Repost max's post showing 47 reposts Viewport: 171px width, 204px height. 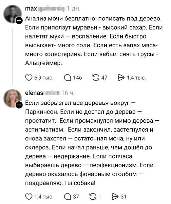click(x=96, y=78)
